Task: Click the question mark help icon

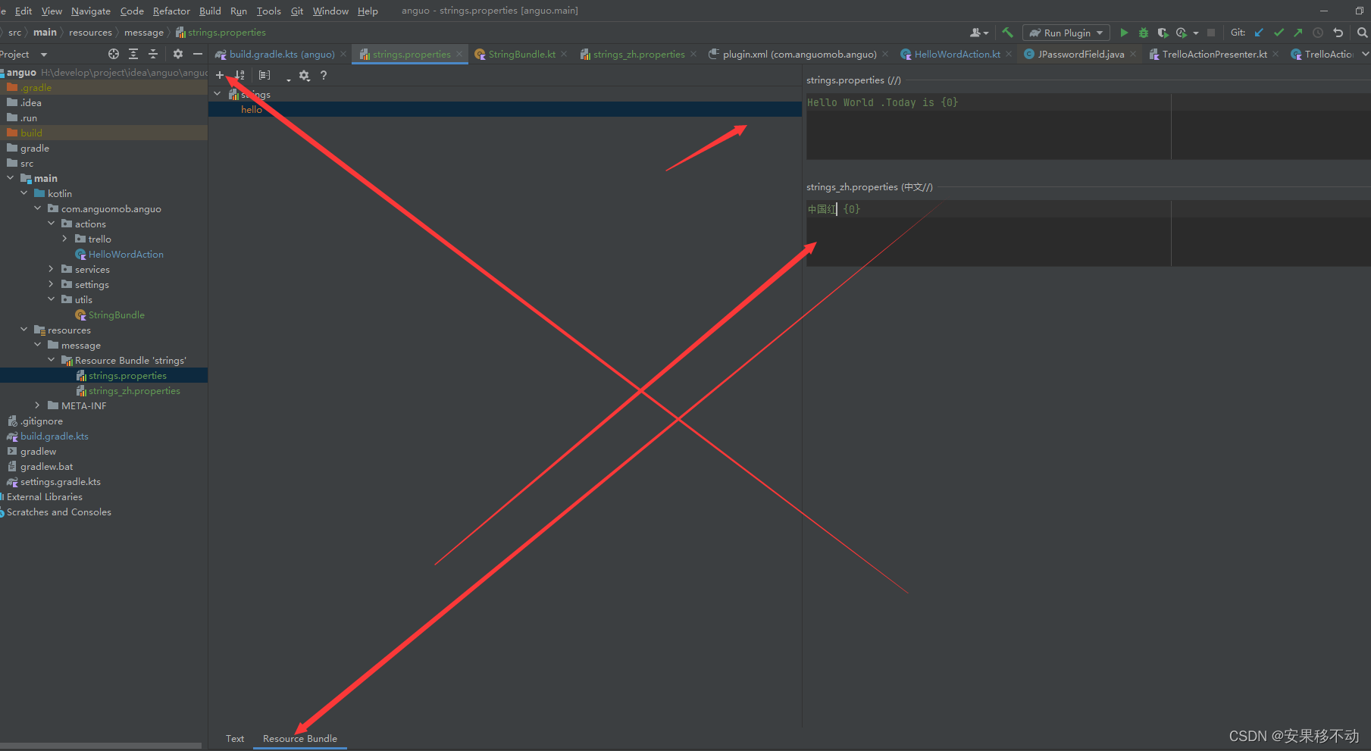Action: point(323,75)
